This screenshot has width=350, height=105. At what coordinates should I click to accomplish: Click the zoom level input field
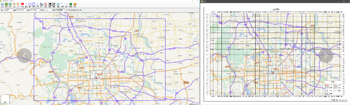coord(48,10)
